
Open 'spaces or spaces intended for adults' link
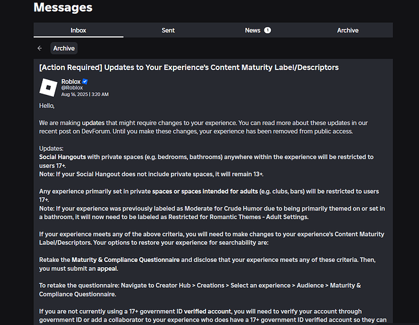pyautogui.click(x=205, y=191)
